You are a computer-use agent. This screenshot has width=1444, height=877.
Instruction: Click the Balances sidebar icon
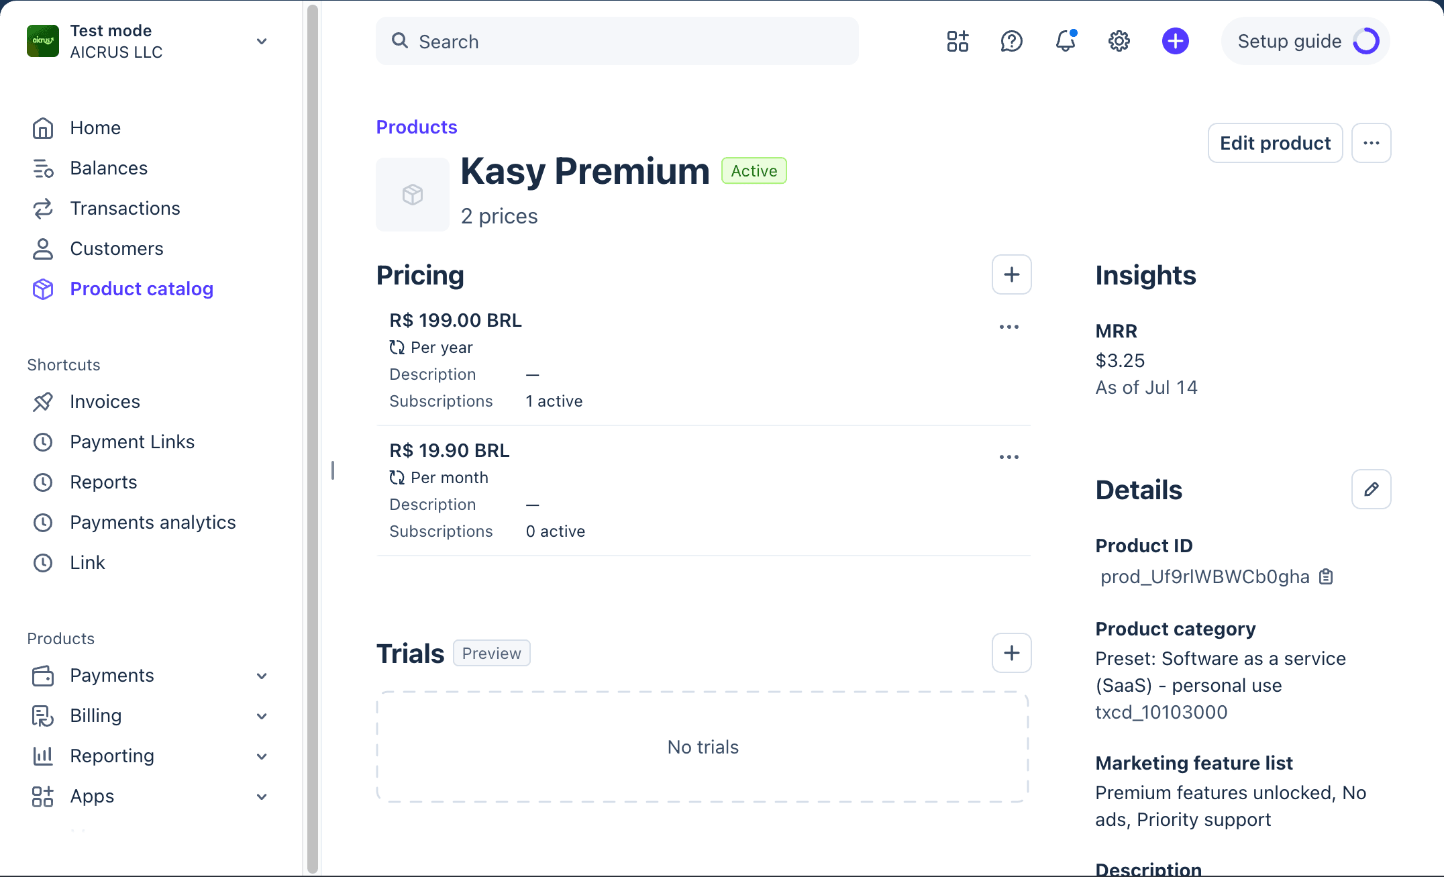tap(43, 168)
